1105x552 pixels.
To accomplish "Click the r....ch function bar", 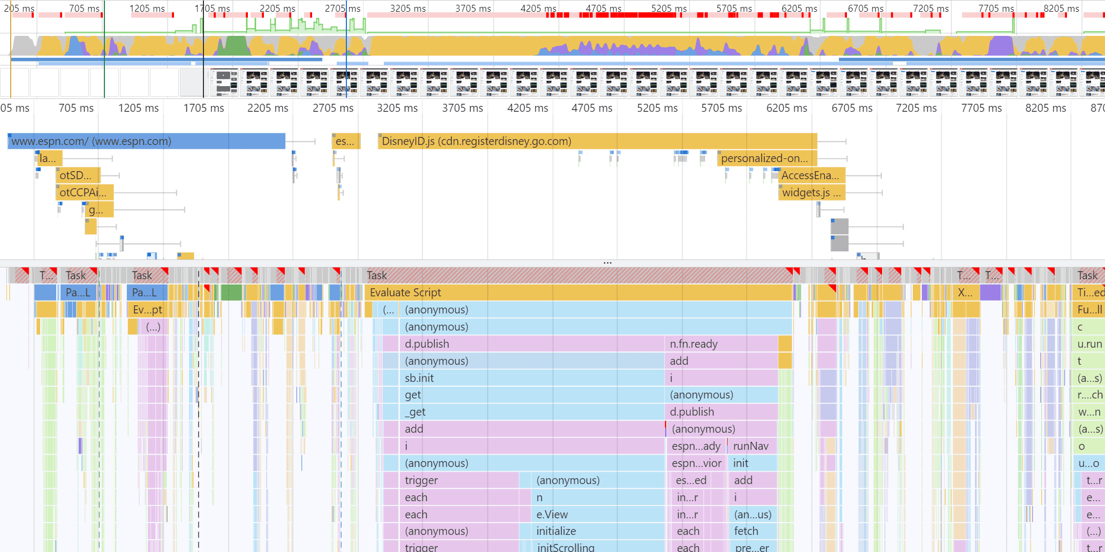I will pos(1089,395).
